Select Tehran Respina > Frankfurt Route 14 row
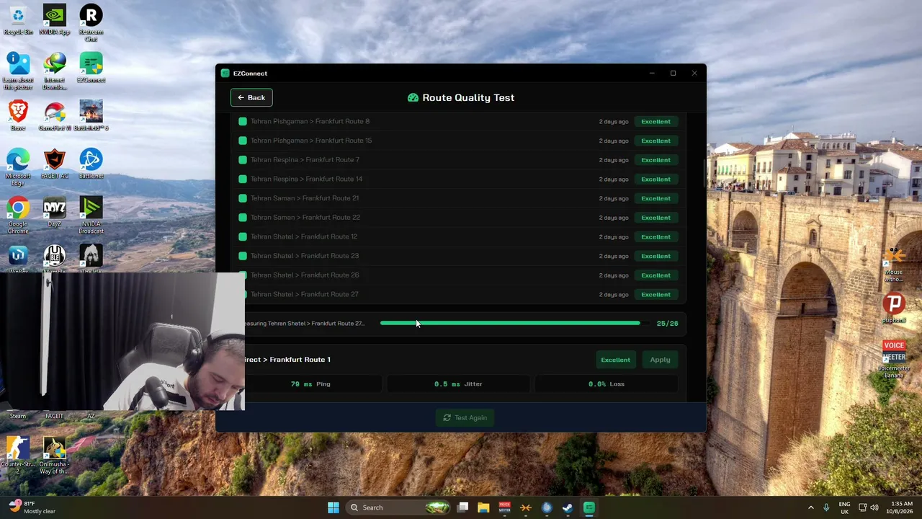This screenshot has width=922, height=519. [457, 179]
